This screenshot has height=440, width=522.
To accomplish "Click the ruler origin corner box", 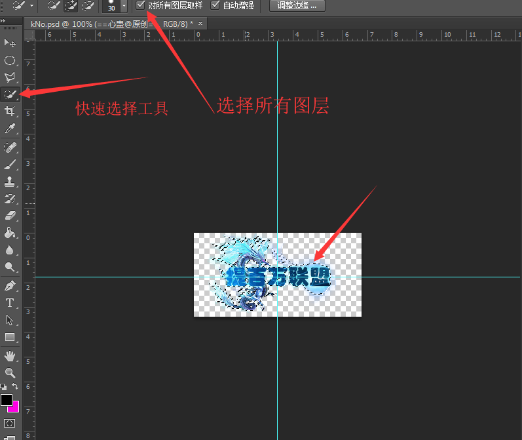I will pos(29,35).
